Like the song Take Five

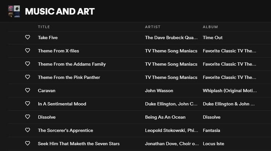coord(27,37)
